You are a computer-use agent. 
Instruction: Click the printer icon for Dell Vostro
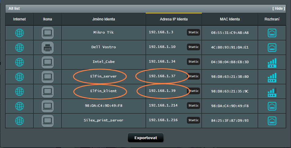coord(47,47)
